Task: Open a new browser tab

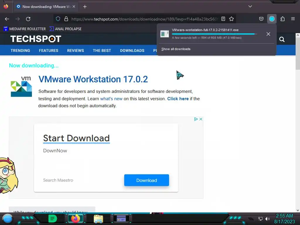Action: pos(85,7)
